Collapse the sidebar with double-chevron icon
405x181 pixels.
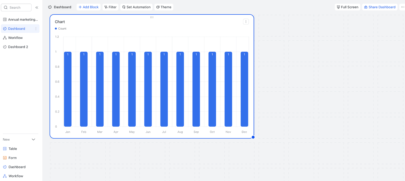pos(37,8)
